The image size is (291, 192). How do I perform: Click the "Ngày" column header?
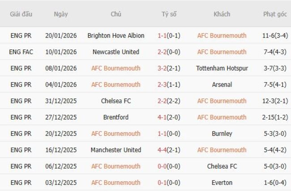point(61,14)
